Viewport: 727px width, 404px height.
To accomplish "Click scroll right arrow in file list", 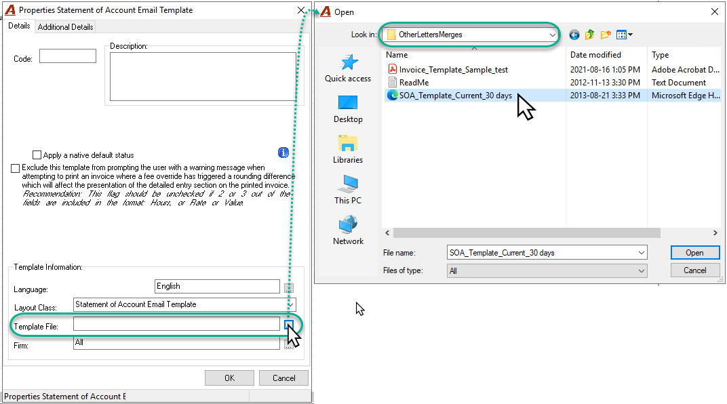I will coord(715,233).
